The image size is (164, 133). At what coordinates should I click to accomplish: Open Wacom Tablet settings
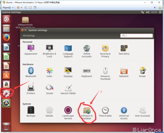point(68,89)
